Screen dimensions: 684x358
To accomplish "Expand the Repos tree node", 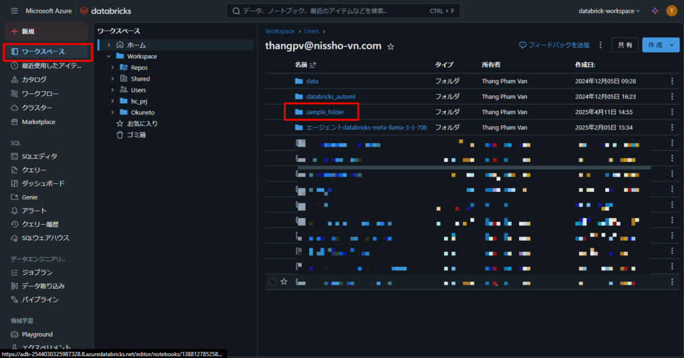I will tap(112, 67).
